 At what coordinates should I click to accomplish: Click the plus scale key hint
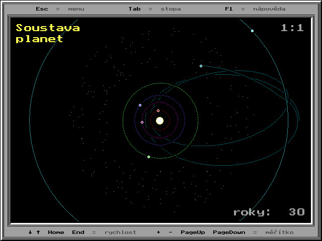point(158,232)
